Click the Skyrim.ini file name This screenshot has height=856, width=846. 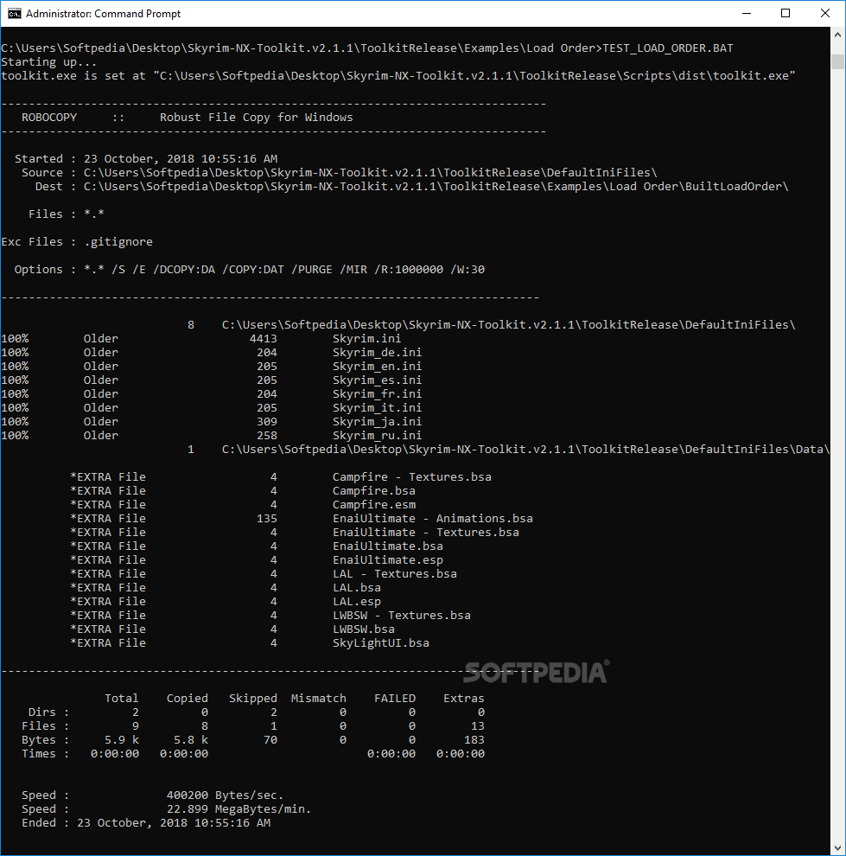click(366, 338)
